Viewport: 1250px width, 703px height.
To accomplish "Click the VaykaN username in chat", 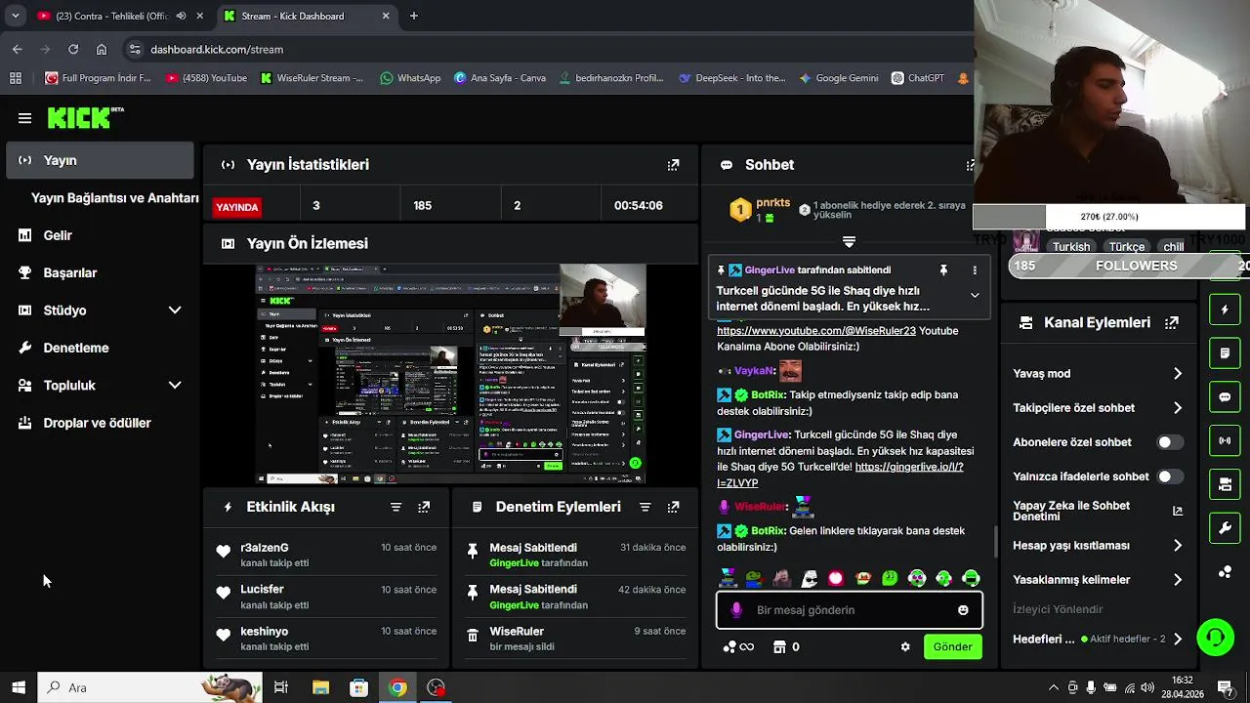I will (x=754, y=371).
